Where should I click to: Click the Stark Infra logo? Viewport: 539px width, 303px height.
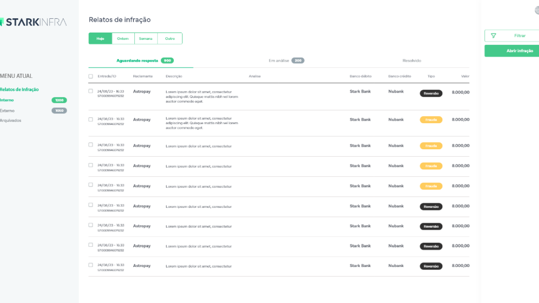(34, 22)
